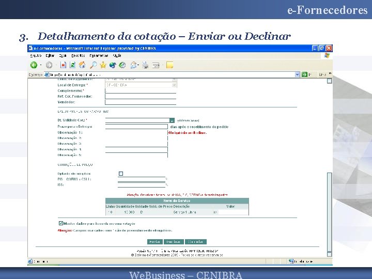Click the page icon in the address bar

[x=47, y=74]
